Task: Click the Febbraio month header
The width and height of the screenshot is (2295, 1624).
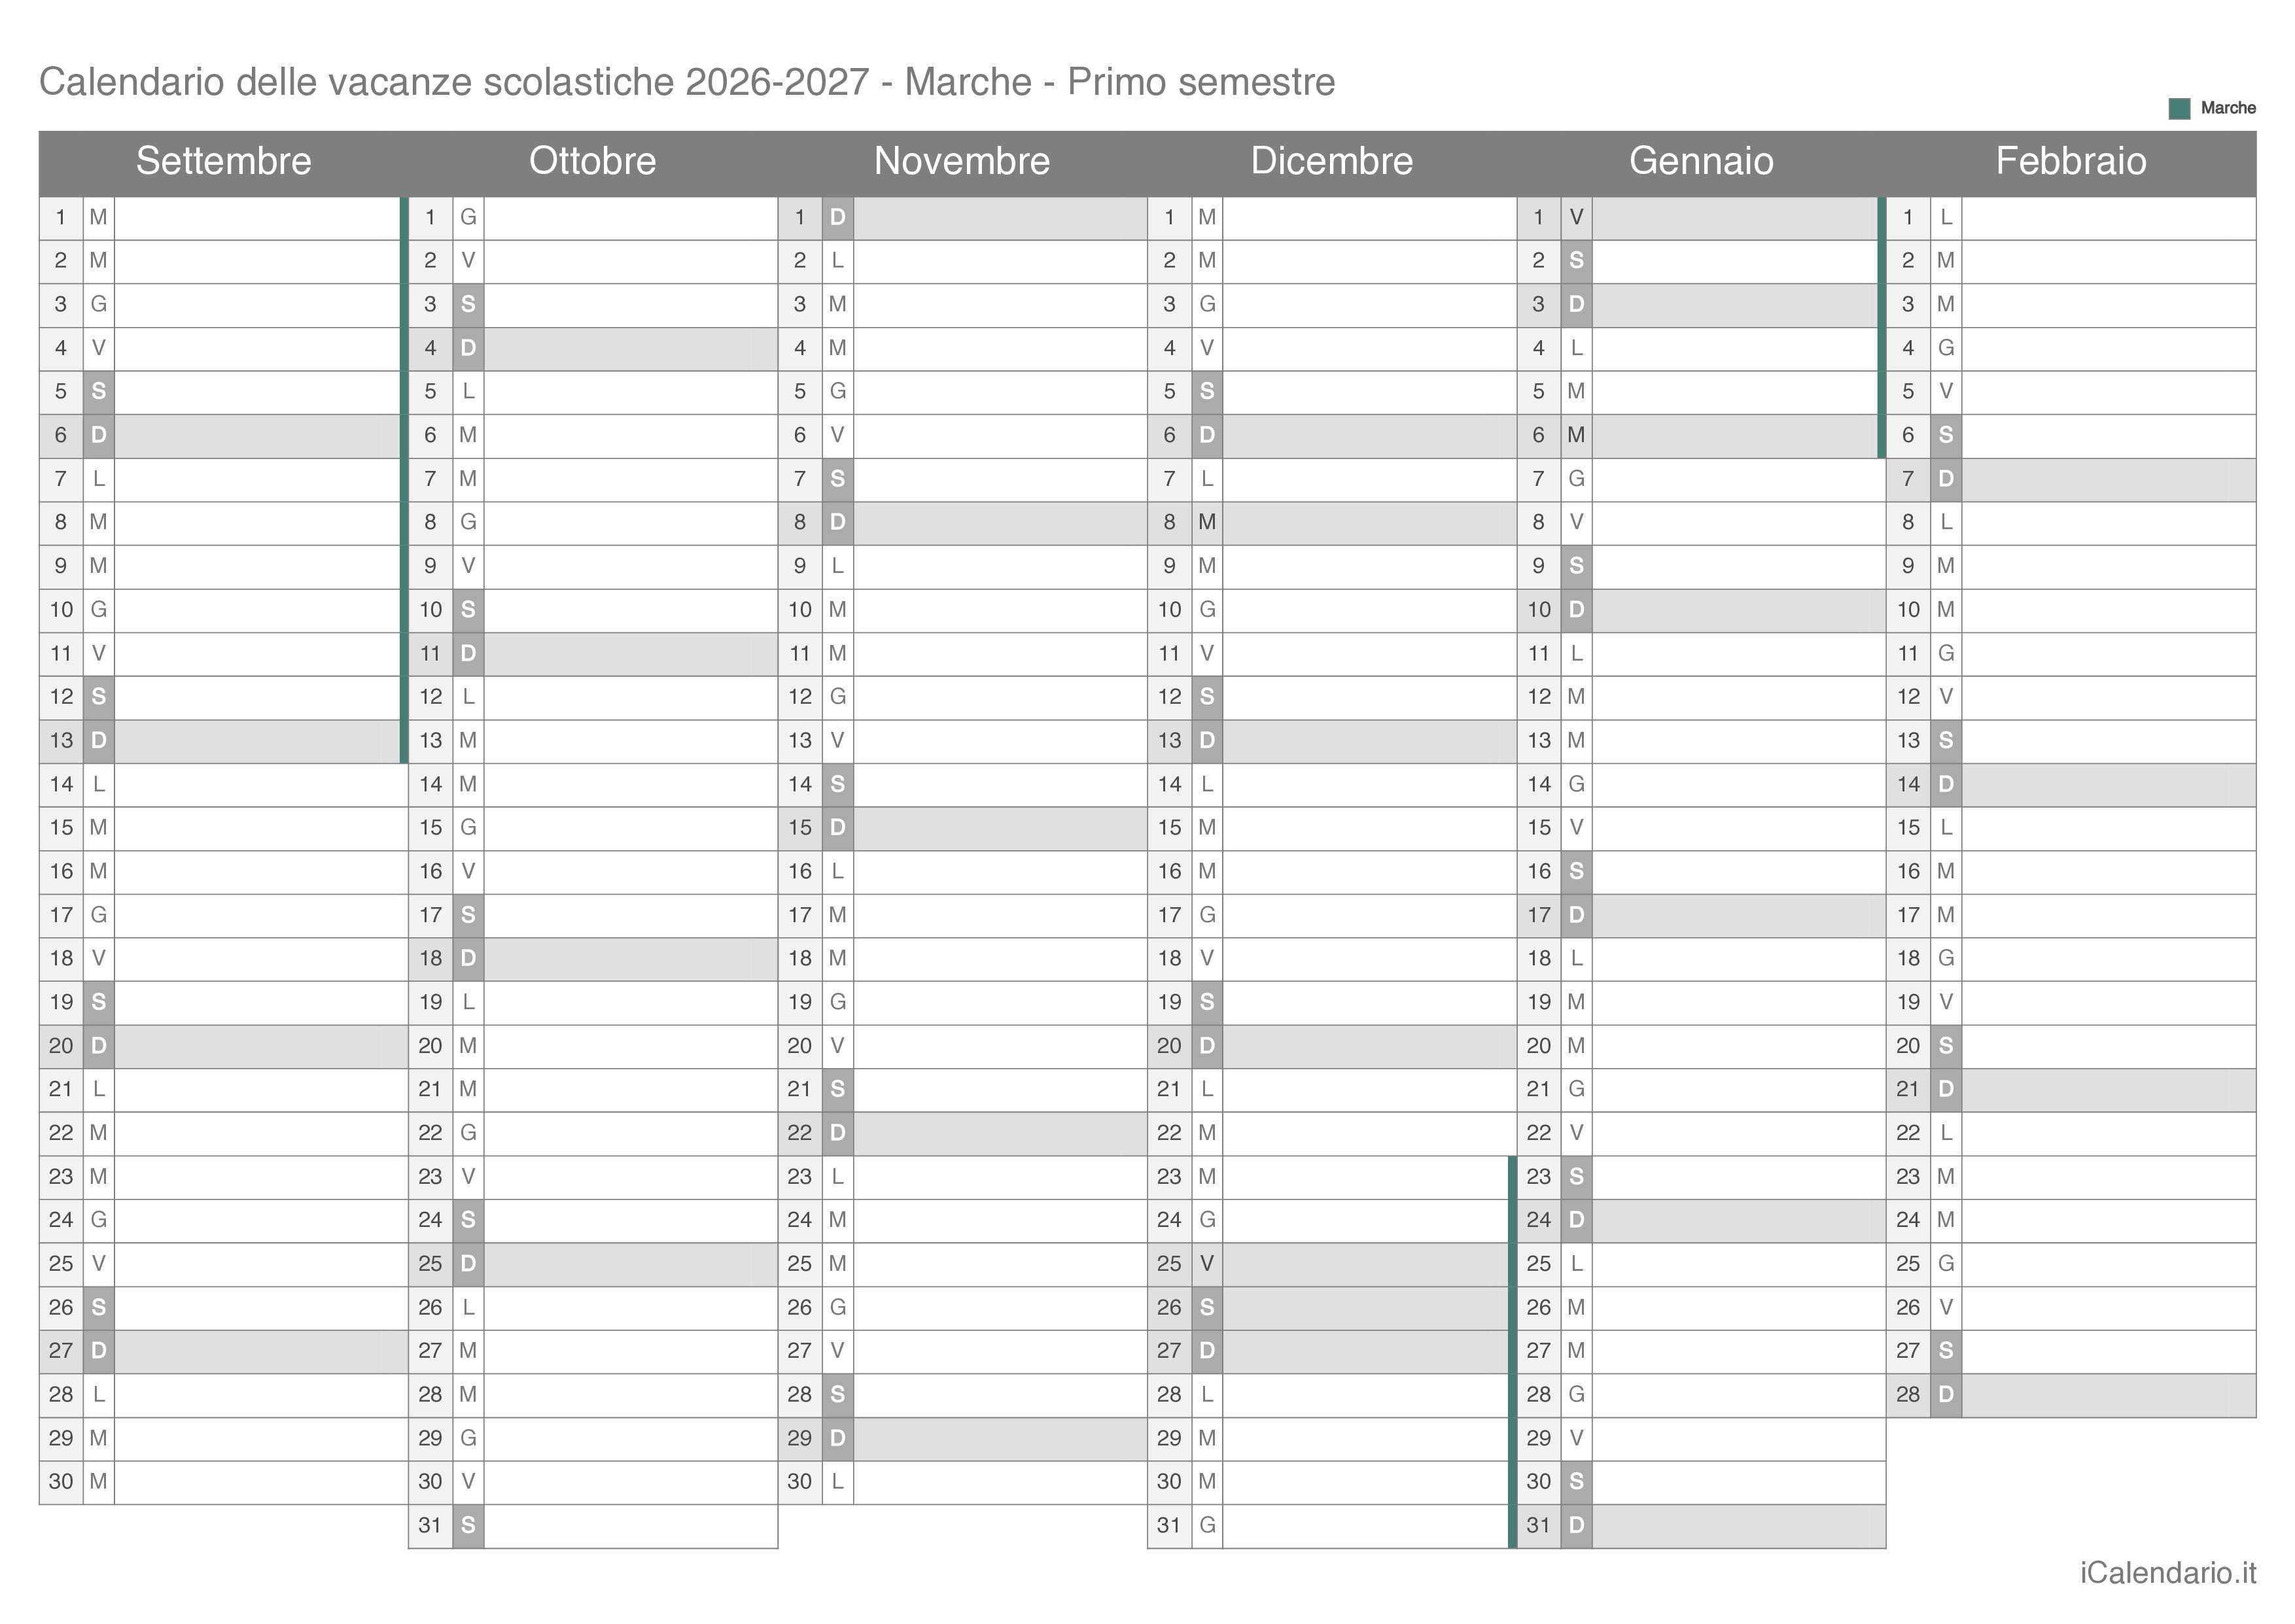Action: pos(2071,161)
